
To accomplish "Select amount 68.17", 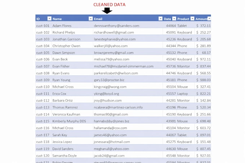I will tap(206, 53).
